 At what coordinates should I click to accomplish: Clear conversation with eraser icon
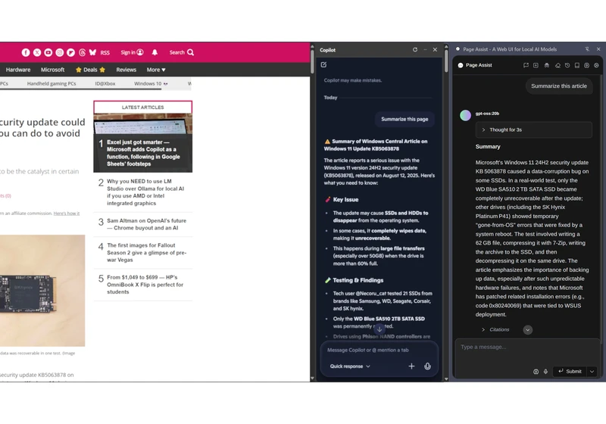(x=558, y=65)
